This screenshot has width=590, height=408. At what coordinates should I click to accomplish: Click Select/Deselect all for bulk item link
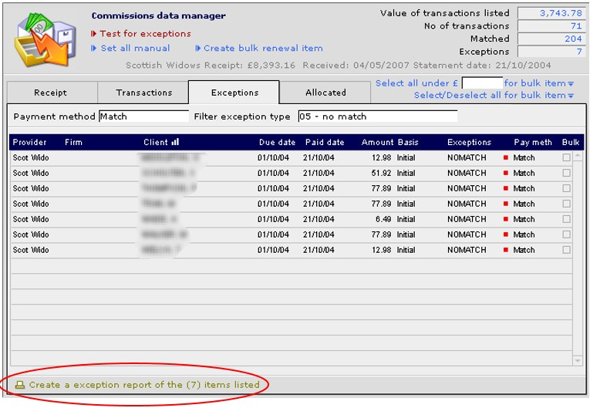pyautogui.click(x=490, y=95)
